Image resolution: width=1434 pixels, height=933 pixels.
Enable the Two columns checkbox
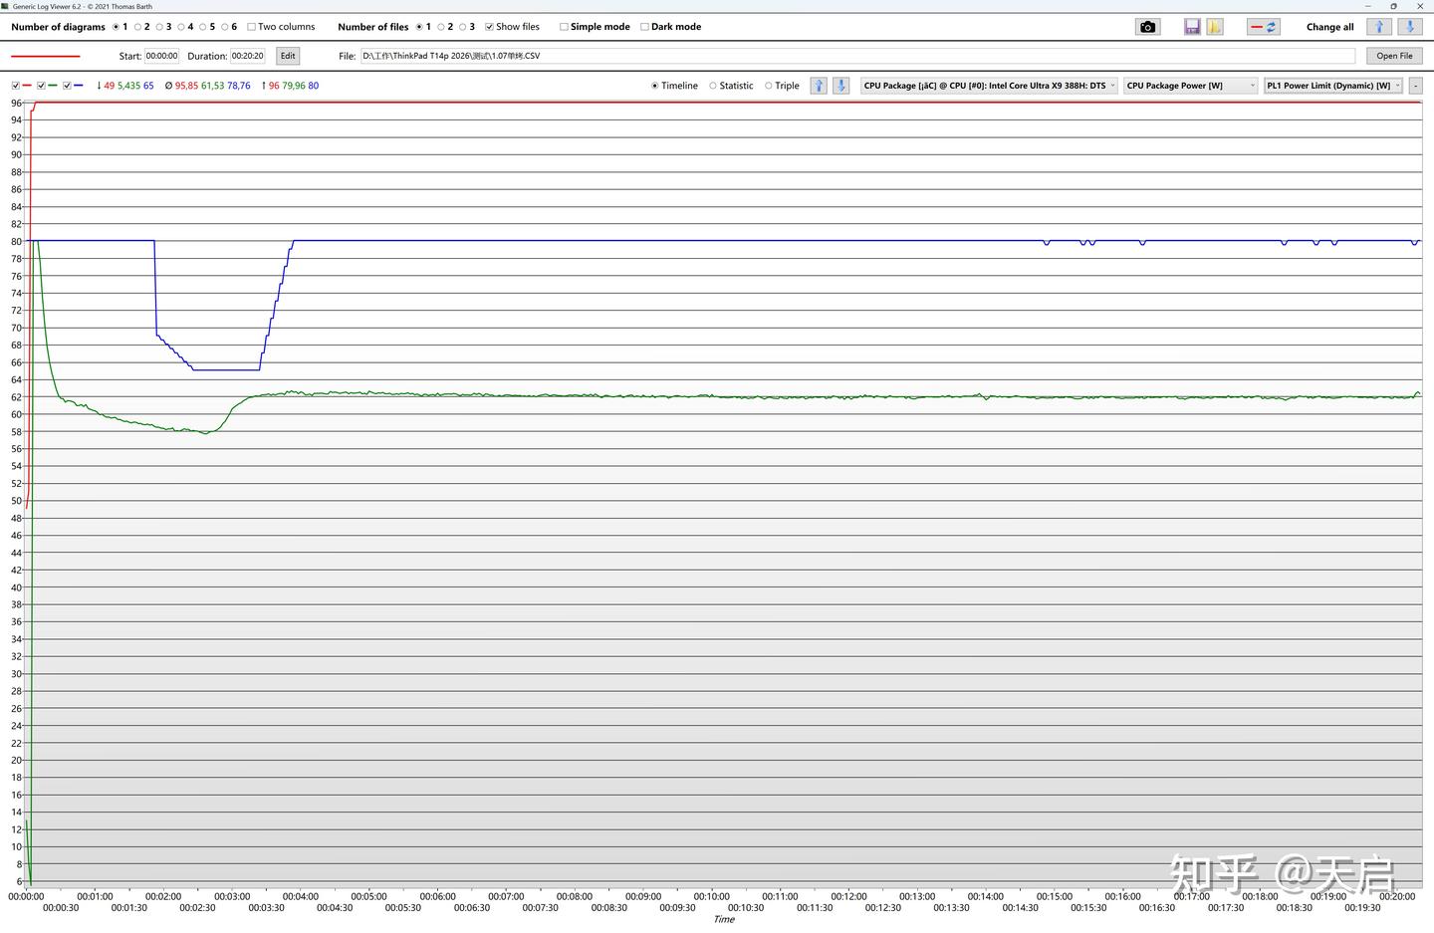pos(251,27)
